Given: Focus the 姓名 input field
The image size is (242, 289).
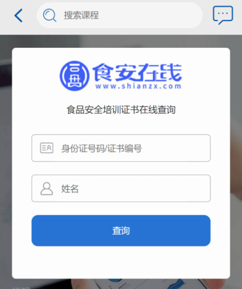Looking at the screenshot, I should click(x=121, y=188).
